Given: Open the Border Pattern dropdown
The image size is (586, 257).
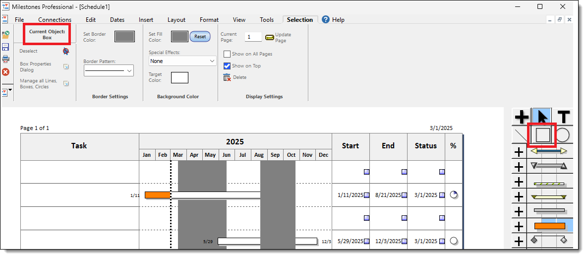Looking at the screenshot, I should pos(109,71).
